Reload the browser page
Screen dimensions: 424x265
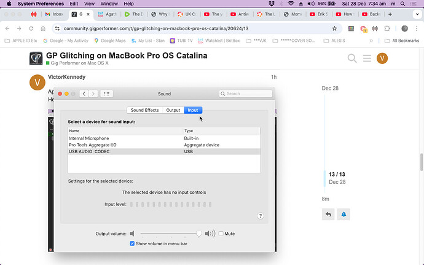(x=31, y=28)
